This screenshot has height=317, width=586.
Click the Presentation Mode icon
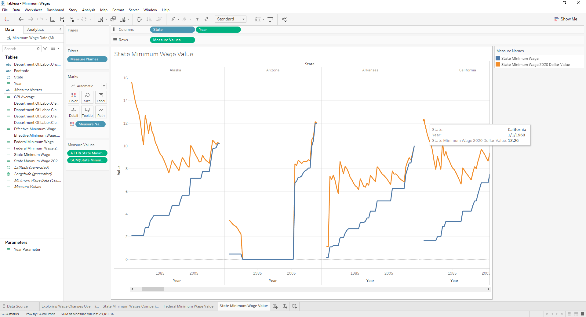270,19
